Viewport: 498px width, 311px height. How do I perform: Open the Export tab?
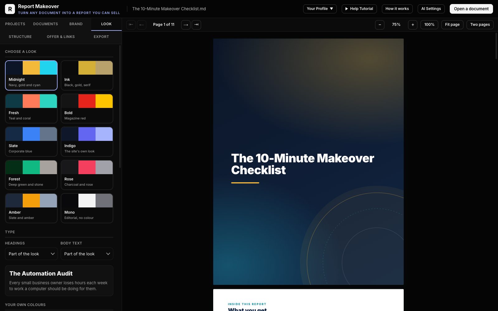[x=101, y=37]
